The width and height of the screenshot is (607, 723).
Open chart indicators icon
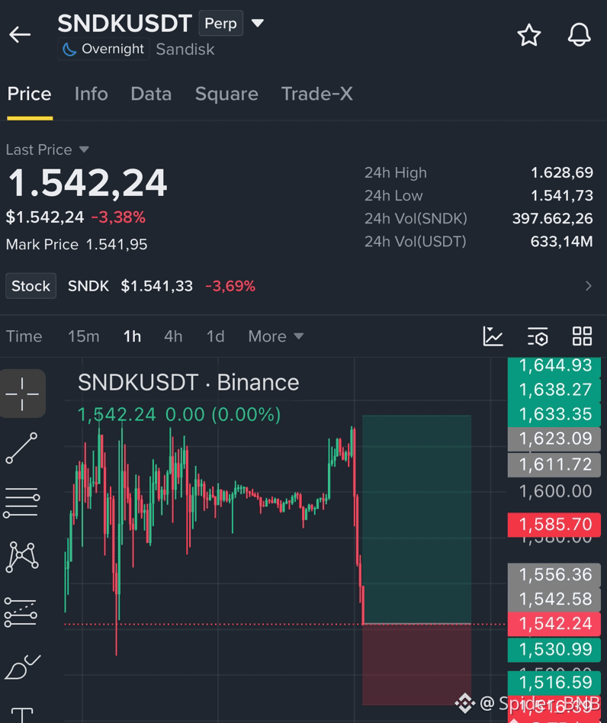[493, 336]
